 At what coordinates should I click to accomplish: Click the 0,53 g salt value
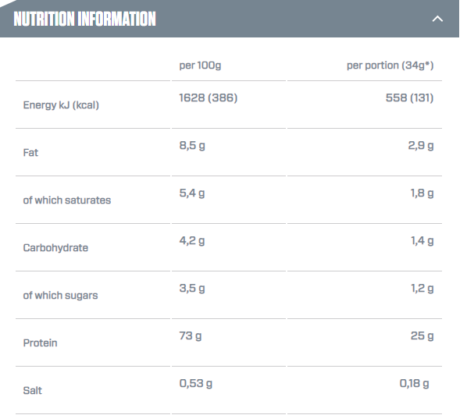coord(196,384)
